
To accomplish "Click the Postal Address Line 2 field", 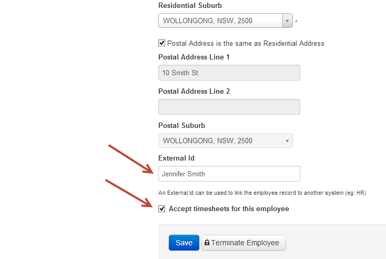I will point(229,107).
